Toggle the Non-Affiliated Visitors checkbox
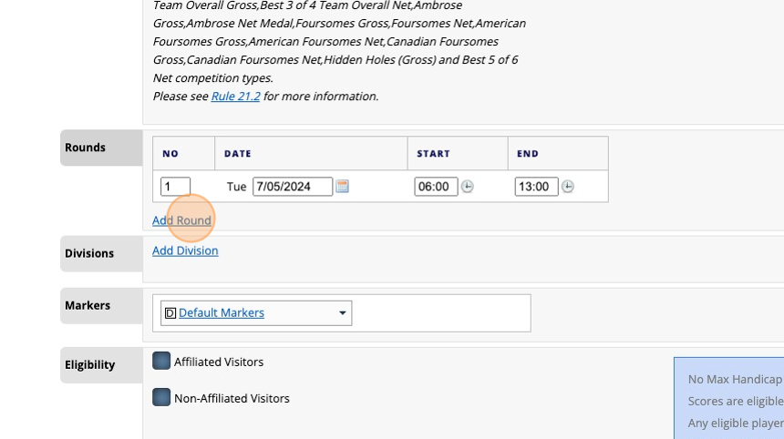This screenshot has width=784, height=439. click(161, 398)
